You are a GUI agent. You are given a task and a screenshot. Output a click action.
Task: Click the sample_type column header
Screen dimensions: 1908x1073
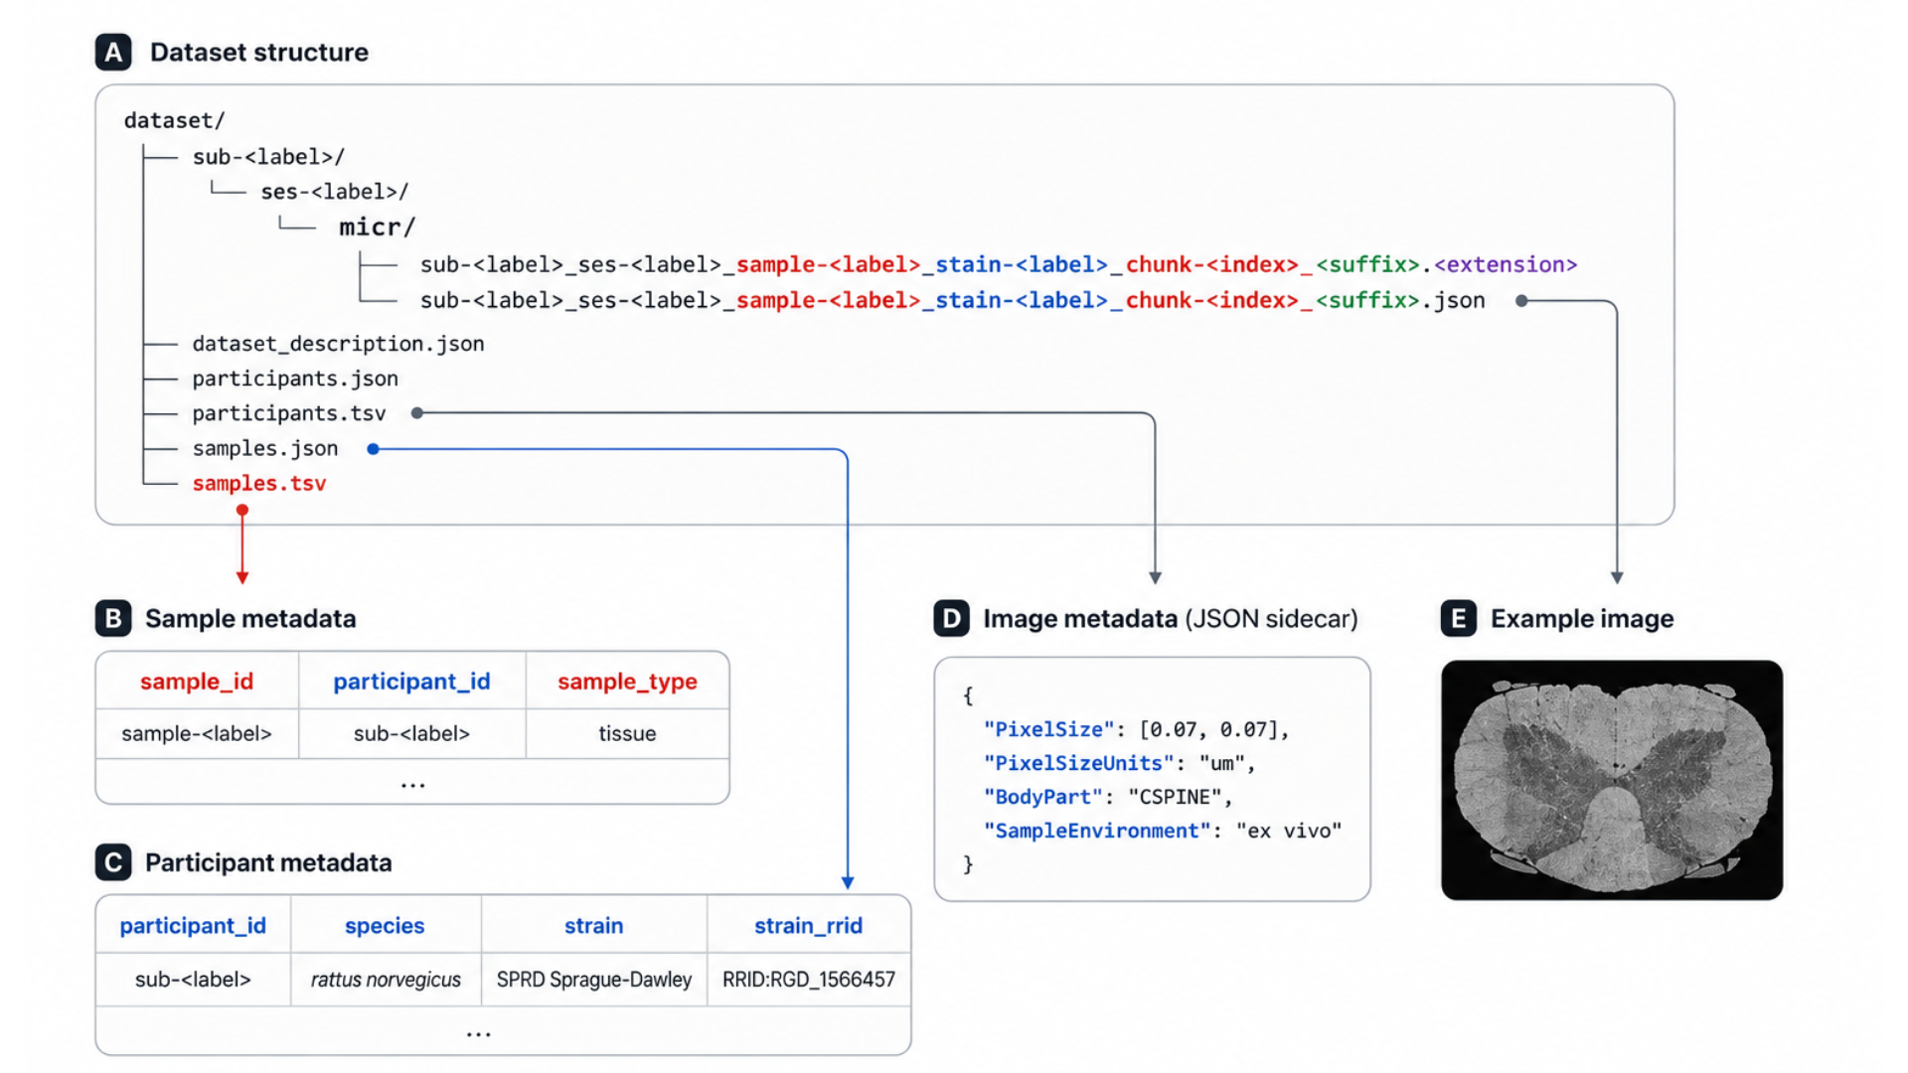coord(627,682)
